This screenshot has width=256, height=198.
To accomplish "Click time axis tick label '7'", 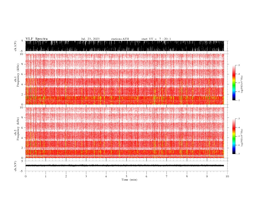I will point(167,176).
